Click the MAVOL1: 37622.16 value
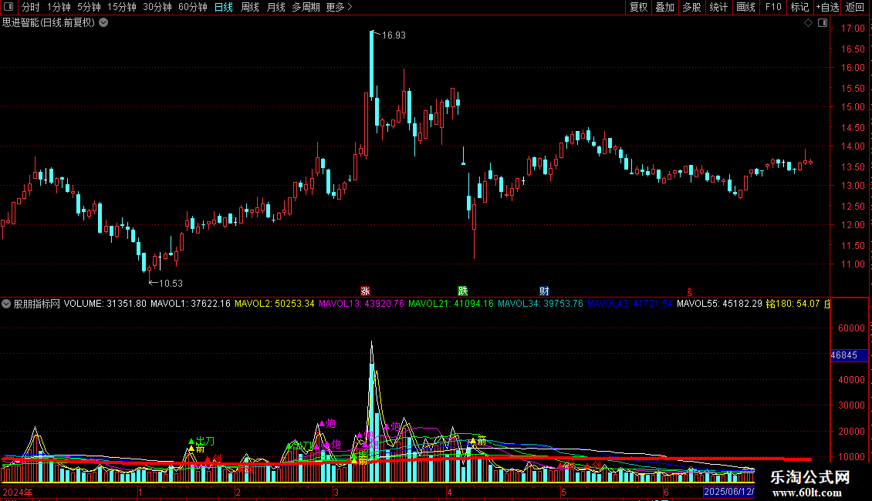 190,304
